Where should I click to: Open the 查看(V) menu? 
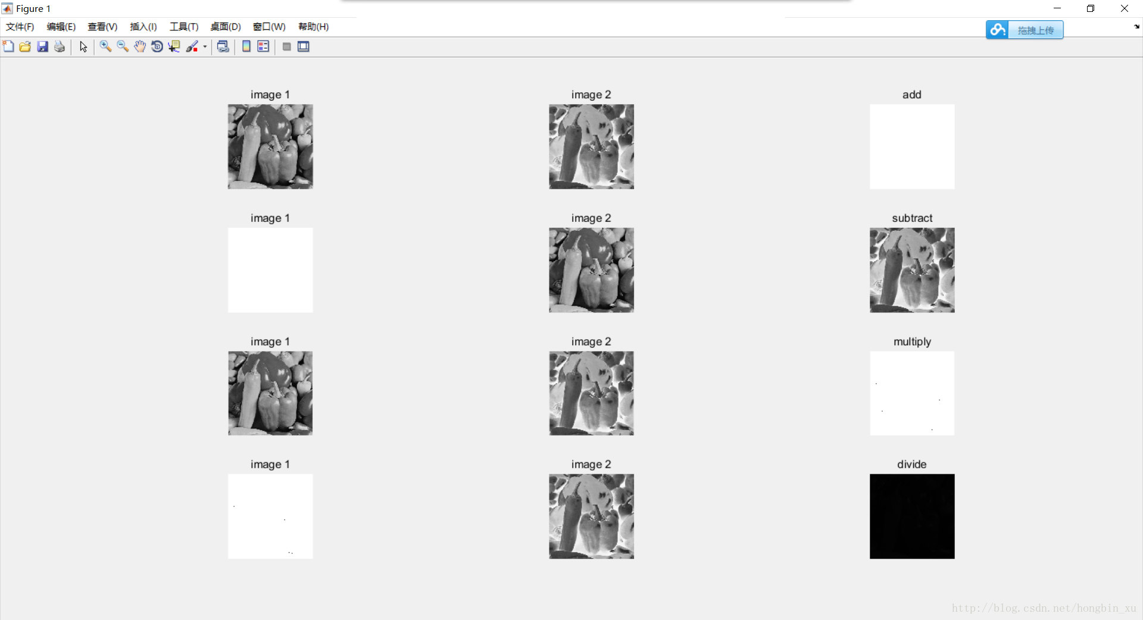click(x=102, y=27)
